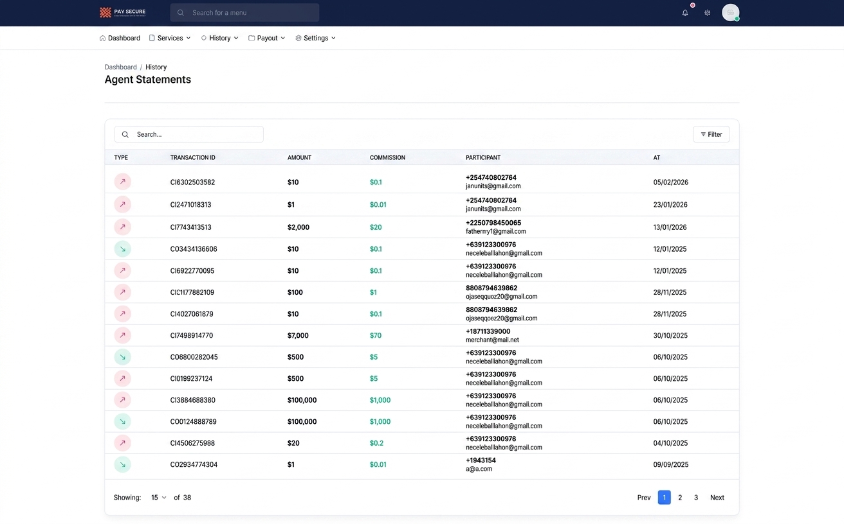This screenshot has width=844, height=524.
Task: Click the merchant@mail.net email
Action: pos(492,340)
